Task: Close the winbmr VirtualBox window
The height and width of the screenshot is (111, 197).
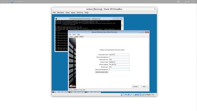Action: point(155,9)
